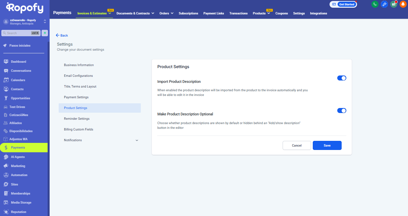
Task: Select Payment Settings in settings list
Action: (x=76, y=97)
